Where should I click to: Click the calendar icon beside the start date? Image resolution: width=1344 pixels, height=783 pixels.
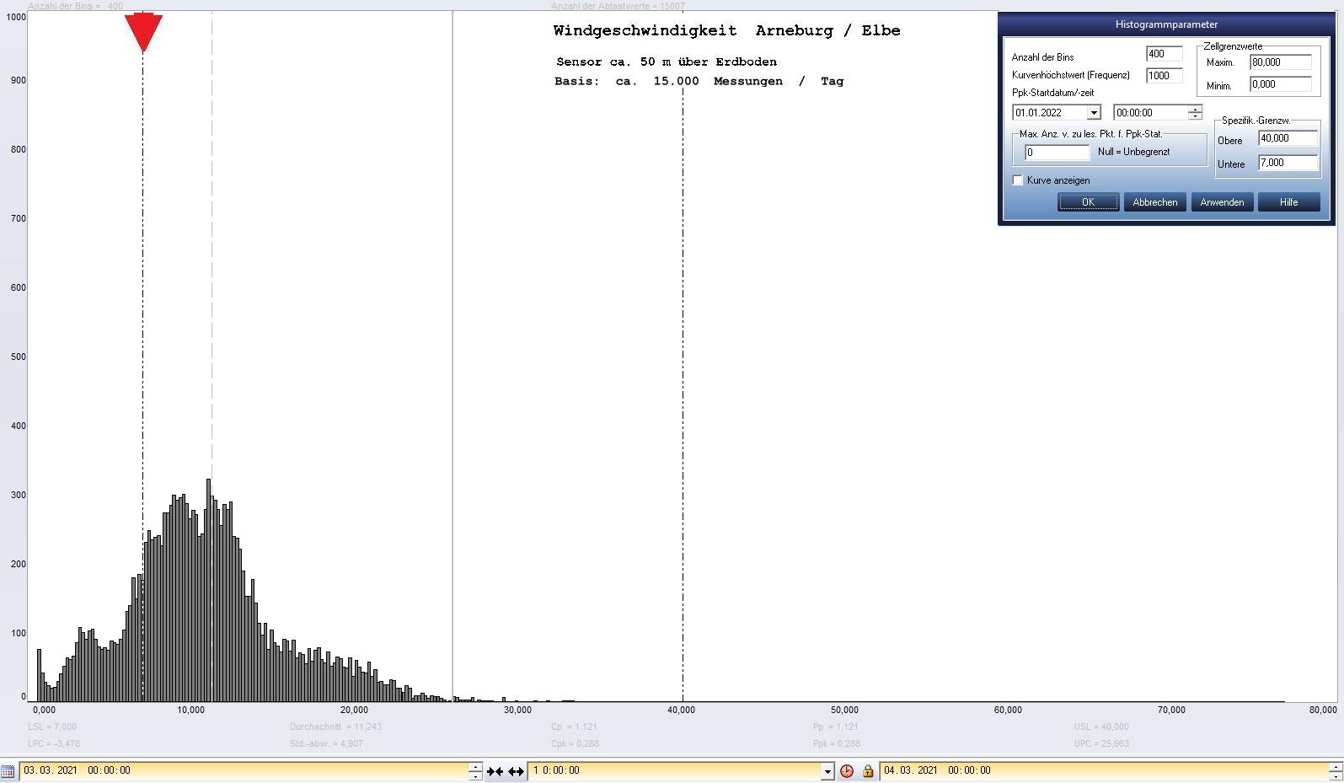pyautogui.click(x=8, y=770)
